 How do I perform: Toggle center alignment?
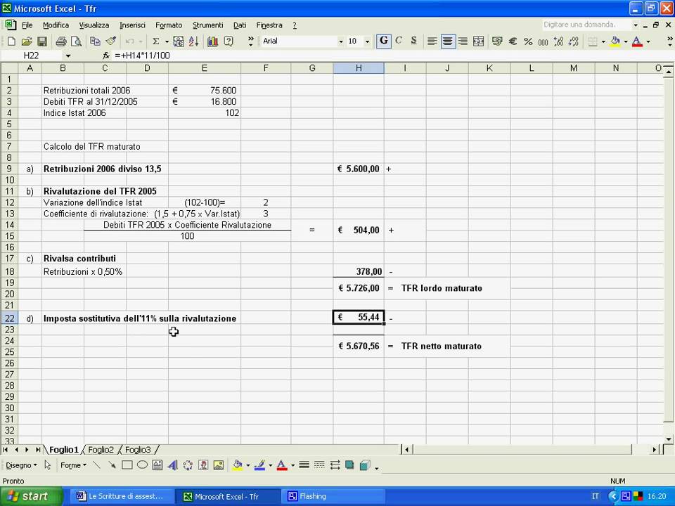pyautogui.click(x=448, y=41)
